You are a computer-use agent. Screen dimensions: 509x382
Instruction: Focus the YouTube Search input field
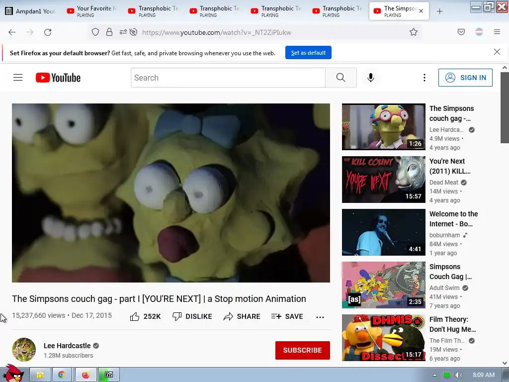[228, 78]
